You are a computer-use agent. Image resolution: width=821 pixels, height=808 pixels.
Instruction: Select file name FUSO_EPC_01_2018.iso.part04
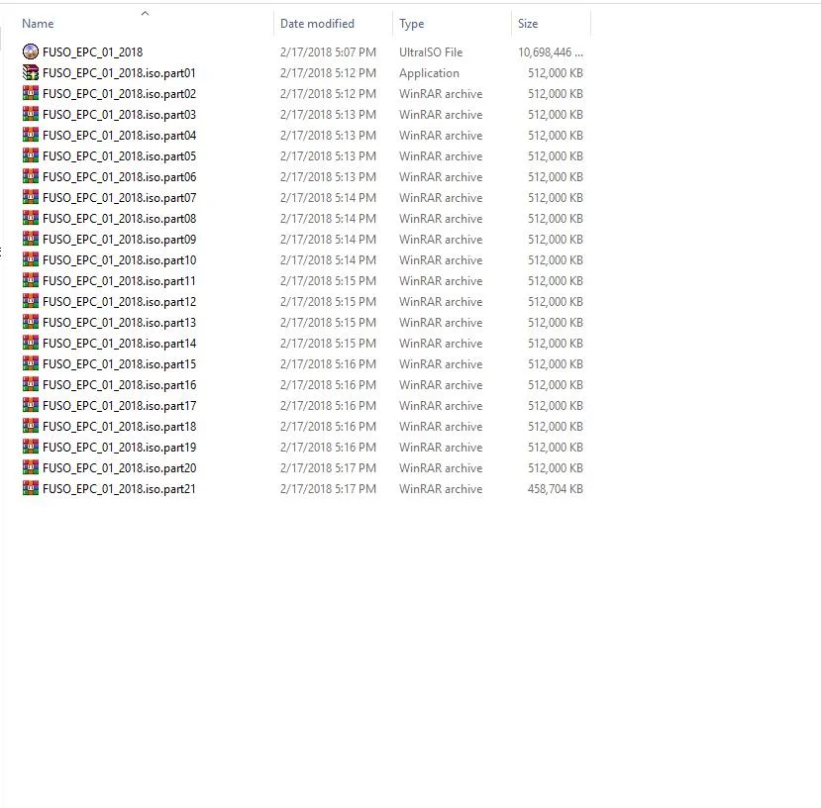click(120, 136)
